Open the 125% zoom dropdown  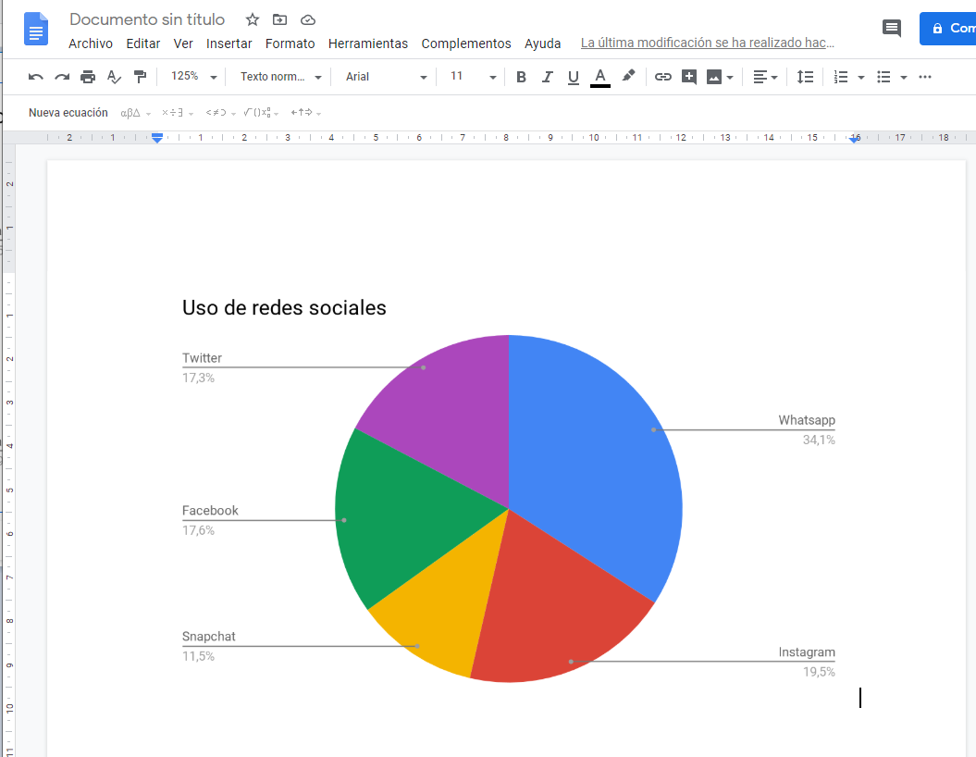tap(194, 77)
